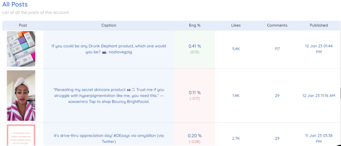341x146 pixels.
Task: Sort table by Likes column header
Action: (x=236, y=25)
